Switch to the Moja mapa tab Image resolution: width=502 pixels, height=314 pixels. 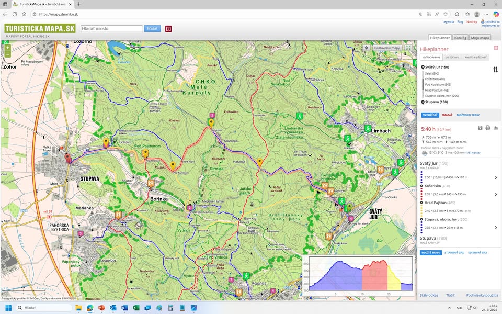coord(480,38)
